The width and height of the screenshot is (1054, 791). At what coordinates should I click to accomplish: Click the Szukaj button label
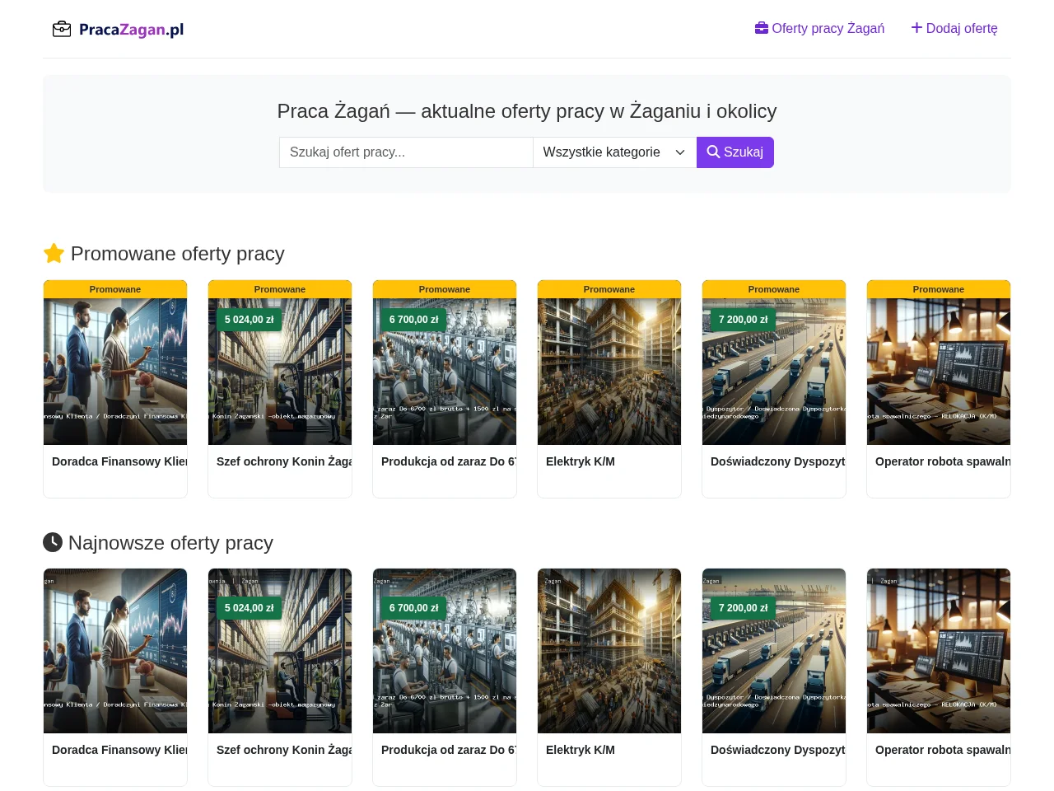pyautogui.click(x=744, y=152)
